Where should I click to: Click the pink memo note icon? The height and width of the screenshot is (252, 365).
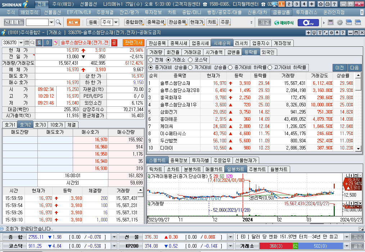pos(56,42)
